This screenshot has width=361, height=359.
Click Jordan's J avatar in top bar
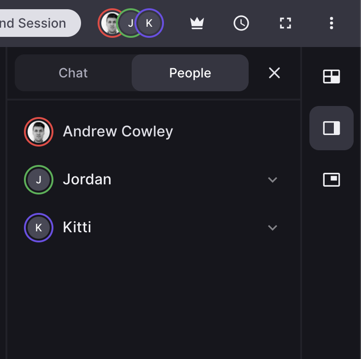coord(129,23)
